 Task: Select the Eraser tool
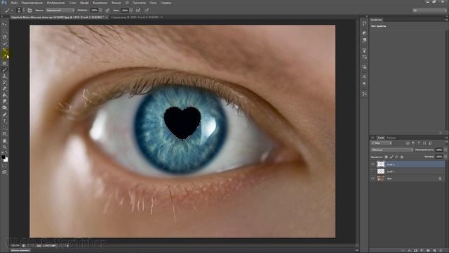pos(4,89)
